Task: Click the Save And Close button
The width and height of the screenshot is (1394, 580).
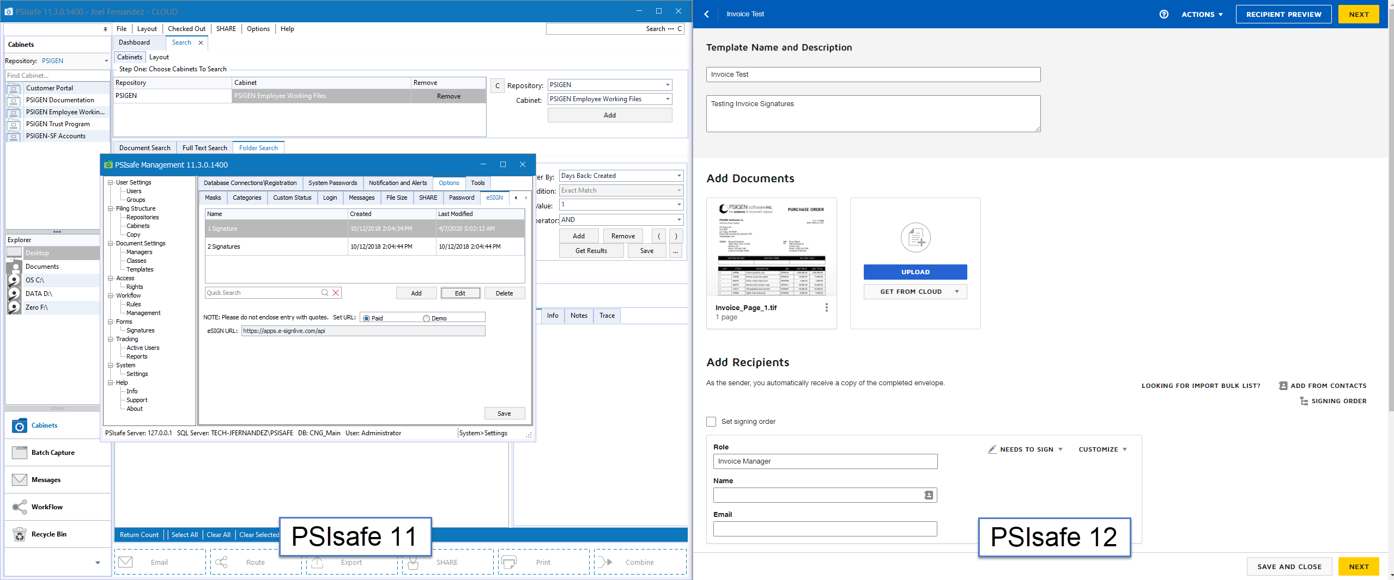Action: point(1289,566)
